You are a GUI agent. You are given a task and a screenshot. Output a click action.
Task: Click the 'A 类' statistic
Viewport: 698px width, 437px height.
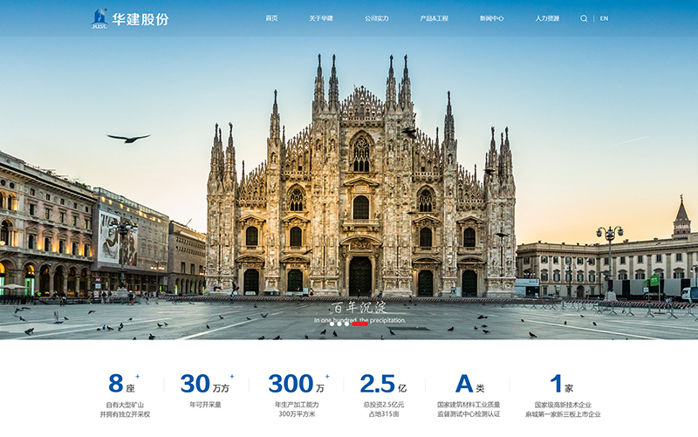point(469,384)
